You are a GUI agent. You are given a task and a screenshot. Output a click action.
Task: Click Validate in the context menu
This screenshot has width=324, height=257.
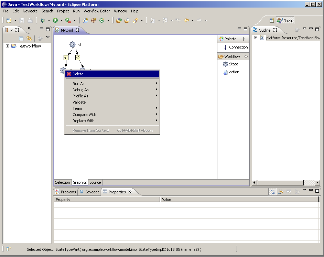79,102
